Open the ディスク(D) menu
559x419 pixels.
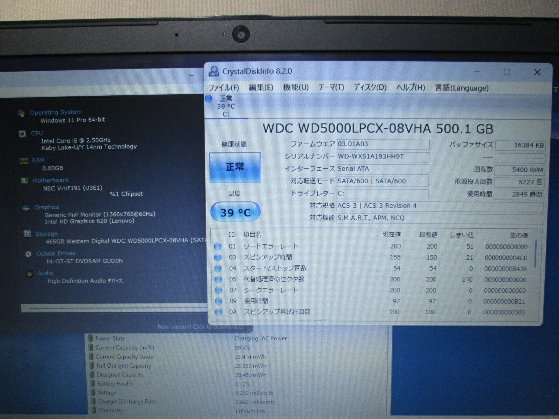click(370, 87)
